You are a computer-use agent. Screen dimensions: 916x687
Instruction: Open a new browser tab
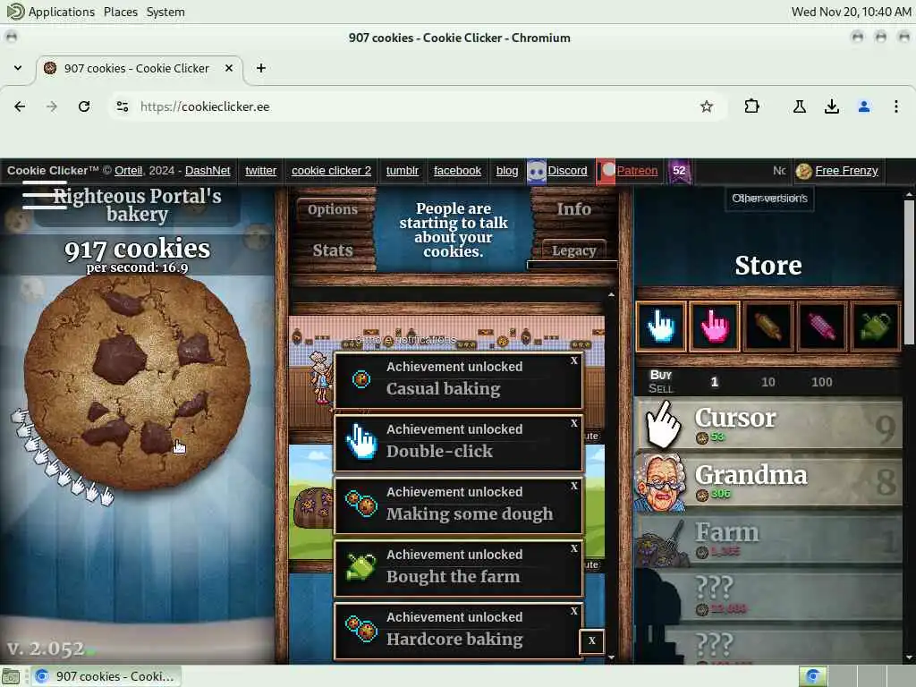(x=261, y=68)
